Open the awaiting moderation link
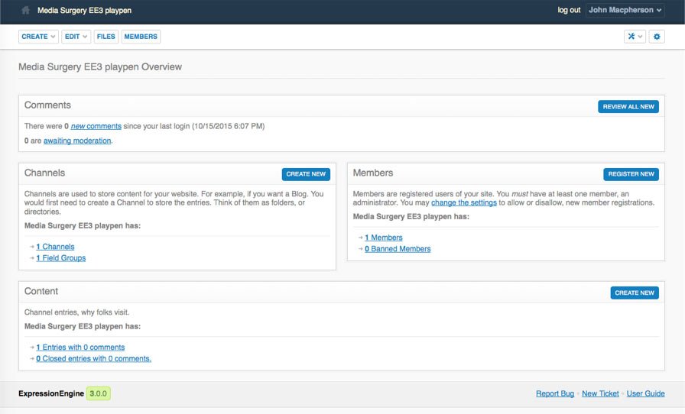The image size is (685, 414). tap(77, 141)
